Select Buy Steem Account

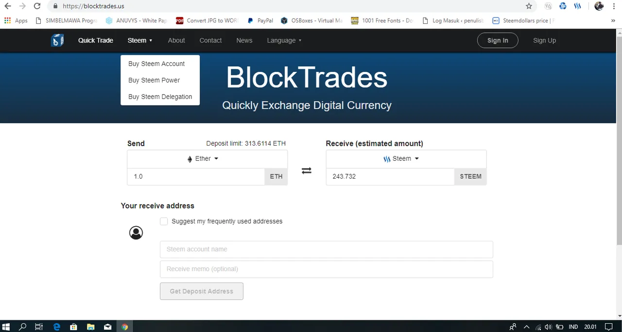(x=156, y=64)
